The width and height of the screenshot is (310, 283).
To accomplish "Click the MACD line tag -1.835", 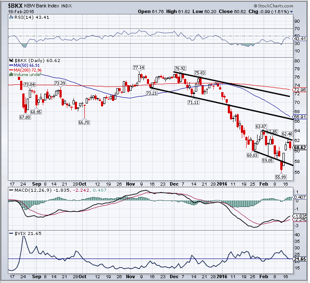I will click(300, 216).
